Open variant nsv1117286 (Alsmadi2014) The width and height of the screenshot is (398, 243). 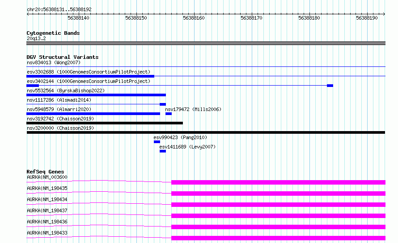(x=59, y=100)
